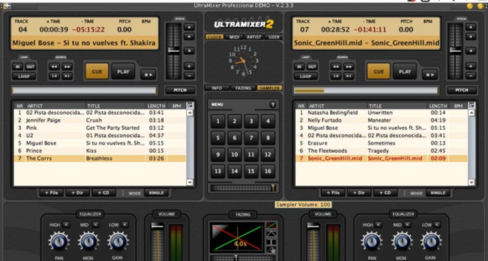Rewind the left deck using search back button
This screenshot has height=261, width=488.
54,67
